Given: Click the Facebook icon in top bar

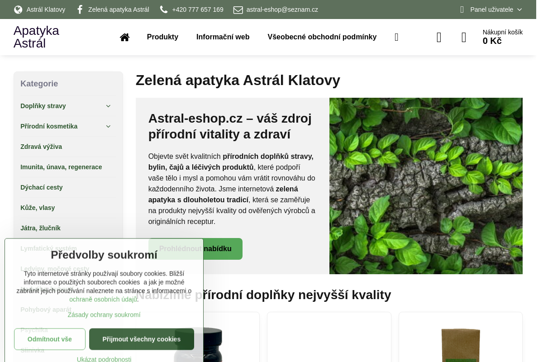Looking at the screenshot, I should coord(80,10).
